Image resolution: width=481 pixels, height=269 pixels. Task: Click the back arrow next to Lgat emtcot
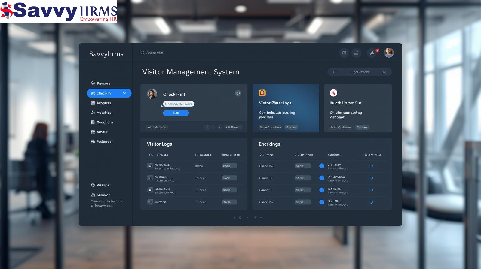click(335, 72)
